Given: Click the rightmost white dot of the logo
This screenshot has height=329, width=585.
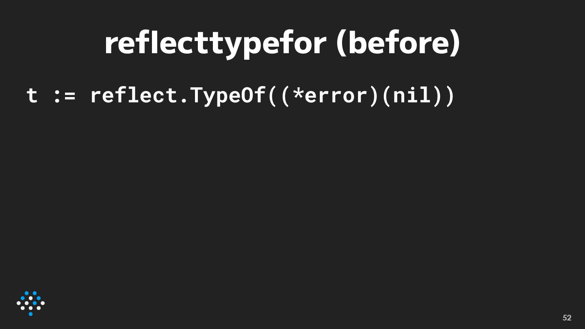Looking at the screenshot, I should (x=43, y=303).
